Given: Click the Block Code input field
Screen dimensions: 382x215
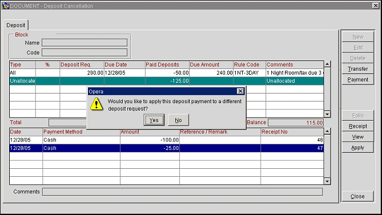Looking at the screenshot, I should pos(85,52).
